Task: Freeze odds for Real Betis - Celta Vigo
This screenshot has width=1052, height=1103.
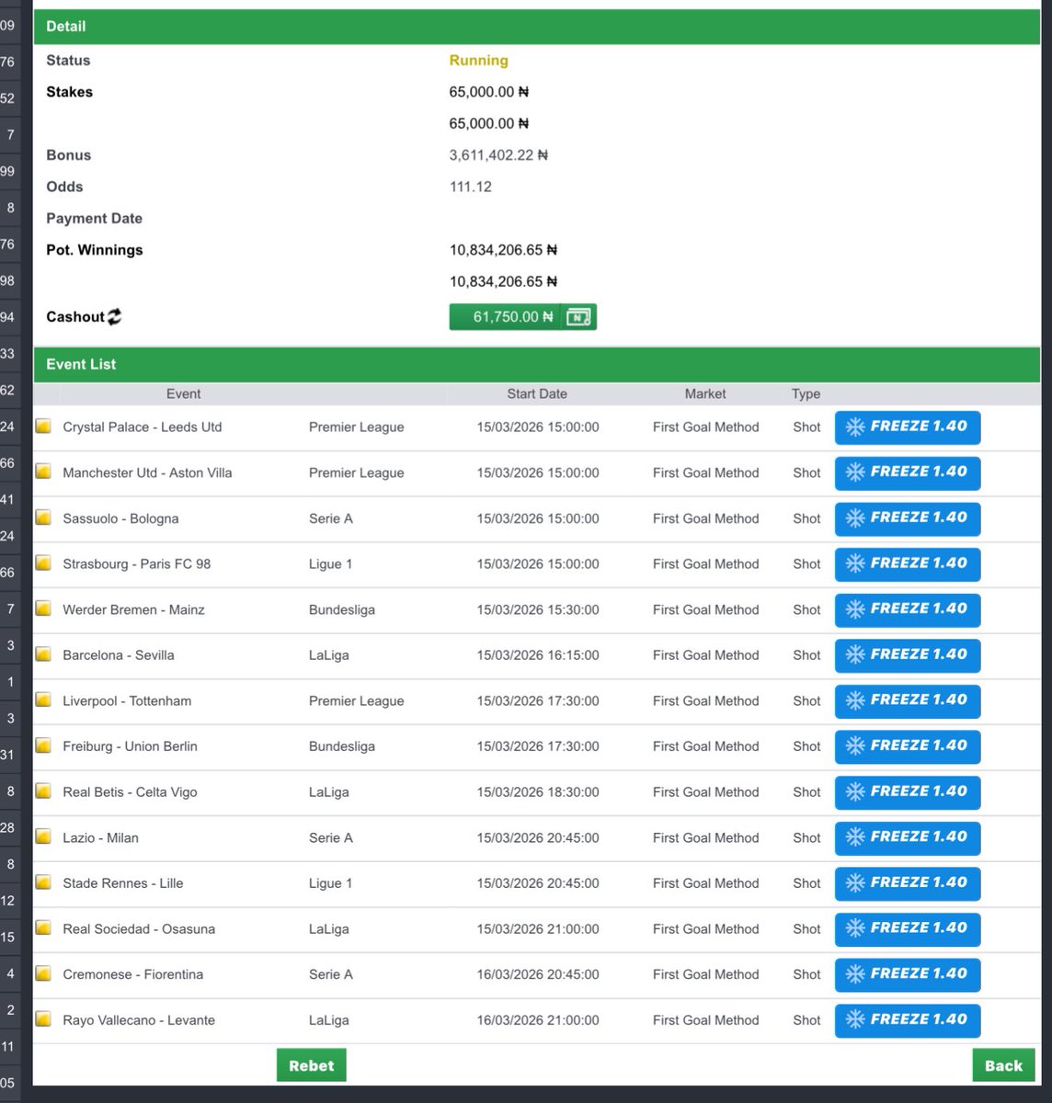Action: (x=908, y=792)
